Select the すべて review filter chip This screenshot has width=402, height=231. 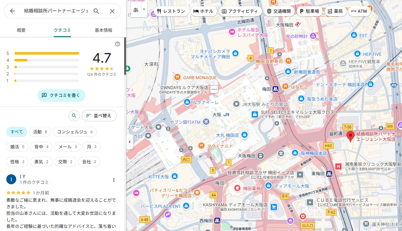[x=17, y=132]
